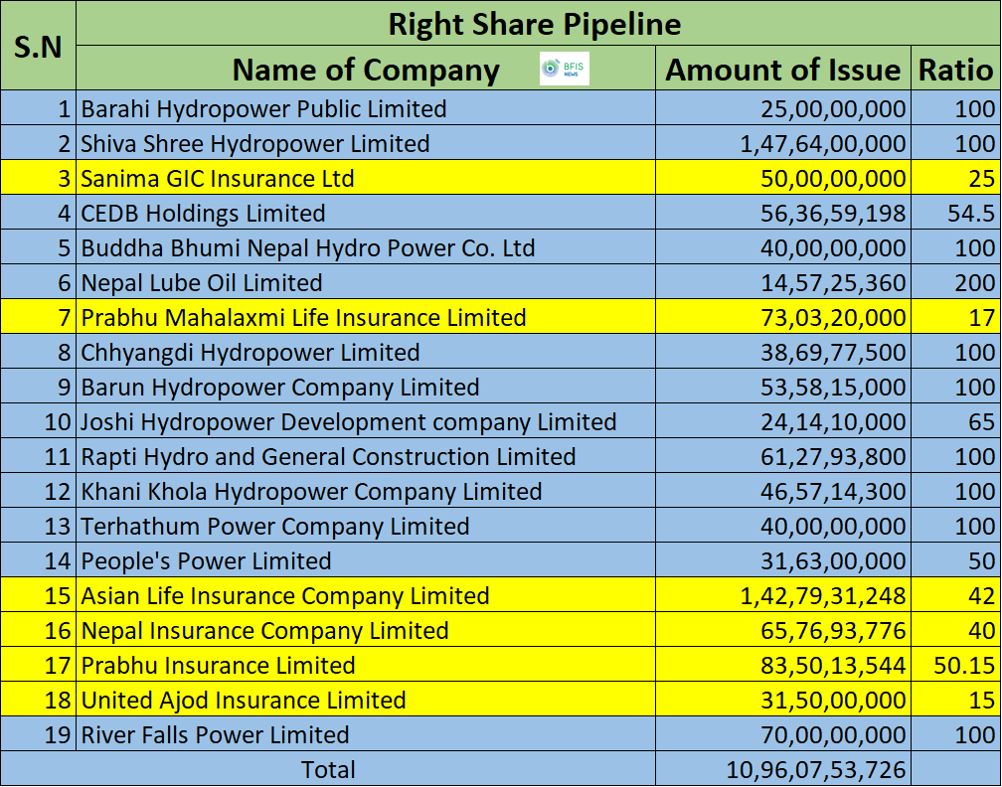Click Asian Life Insurance Company Limited row
Viewport: 1002px width, 787px height.
point(500,594)
